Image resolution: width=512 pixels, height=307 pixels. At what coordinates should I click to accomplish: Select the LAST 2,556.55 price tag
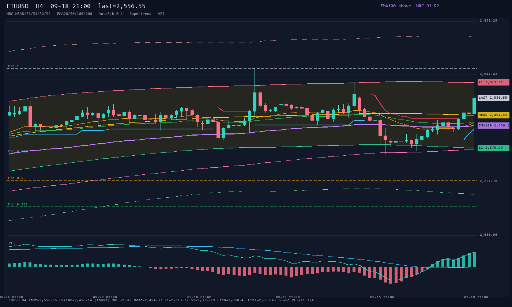click(x=493, y=98)
